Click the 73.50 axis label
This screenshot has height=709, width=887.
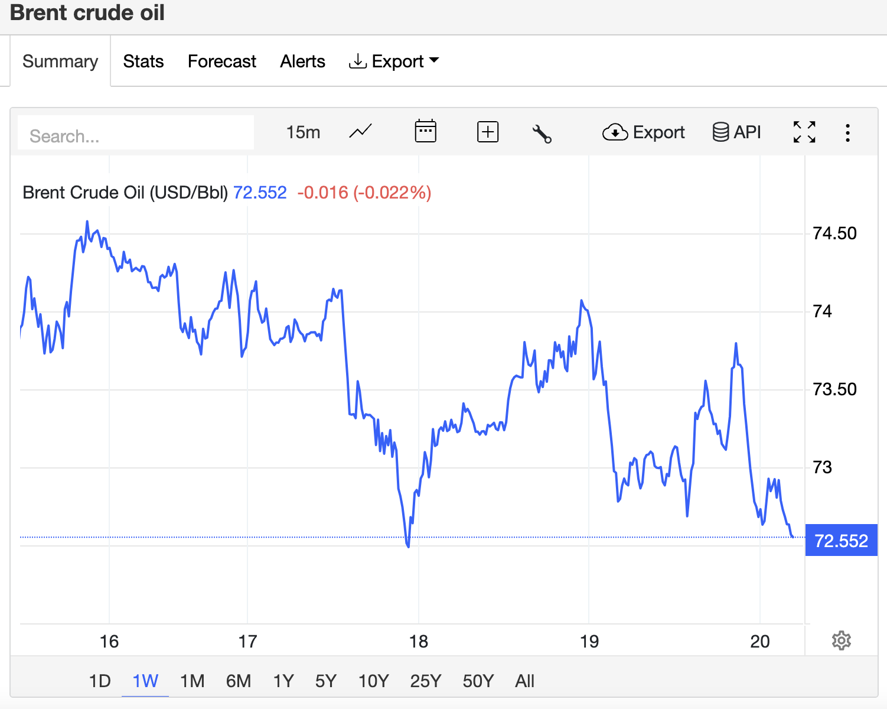[x=834, y=389]
